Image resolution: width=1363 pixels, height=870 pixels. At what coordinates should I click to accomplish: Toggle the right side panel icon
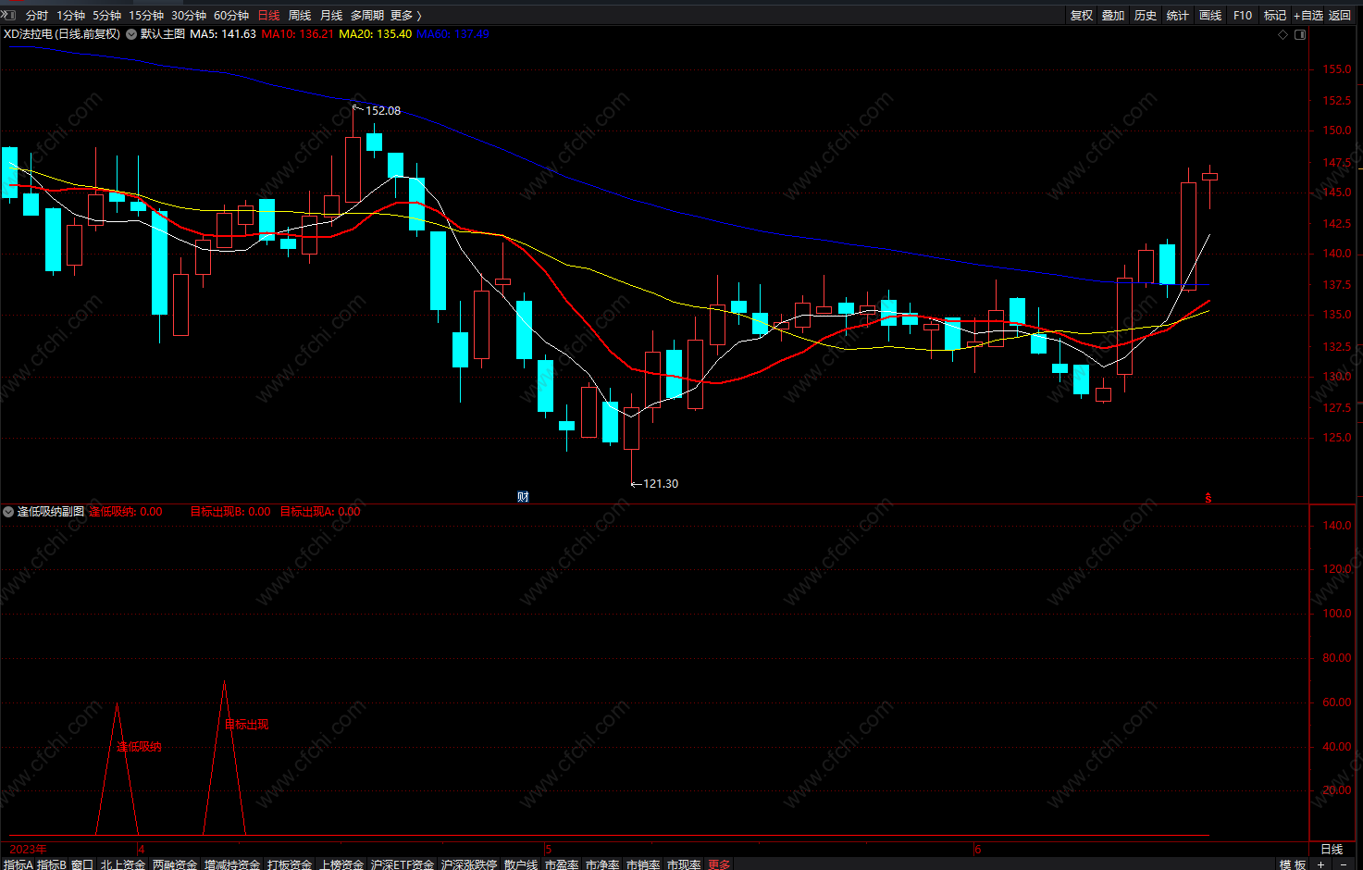pyautogui.click(x=1300, y=35)
